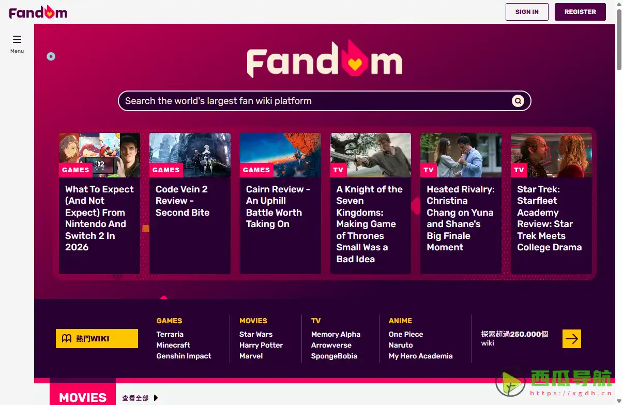The width and height of the screenshot is (623, 405).
Task: Click the book icon on 熱門WIKI
Action: [67, 339]
